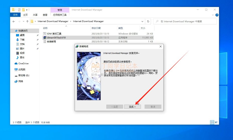Minimize the Explorer window
This screenshot has width=233, height=140.
click(x=198, y=10)
